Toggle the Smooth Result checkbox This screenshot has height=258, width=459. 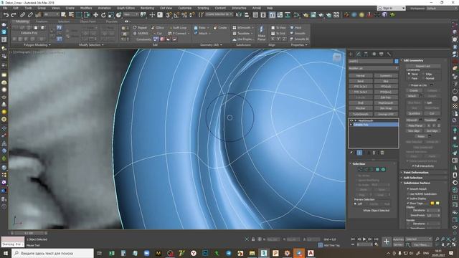click(408, 189)
